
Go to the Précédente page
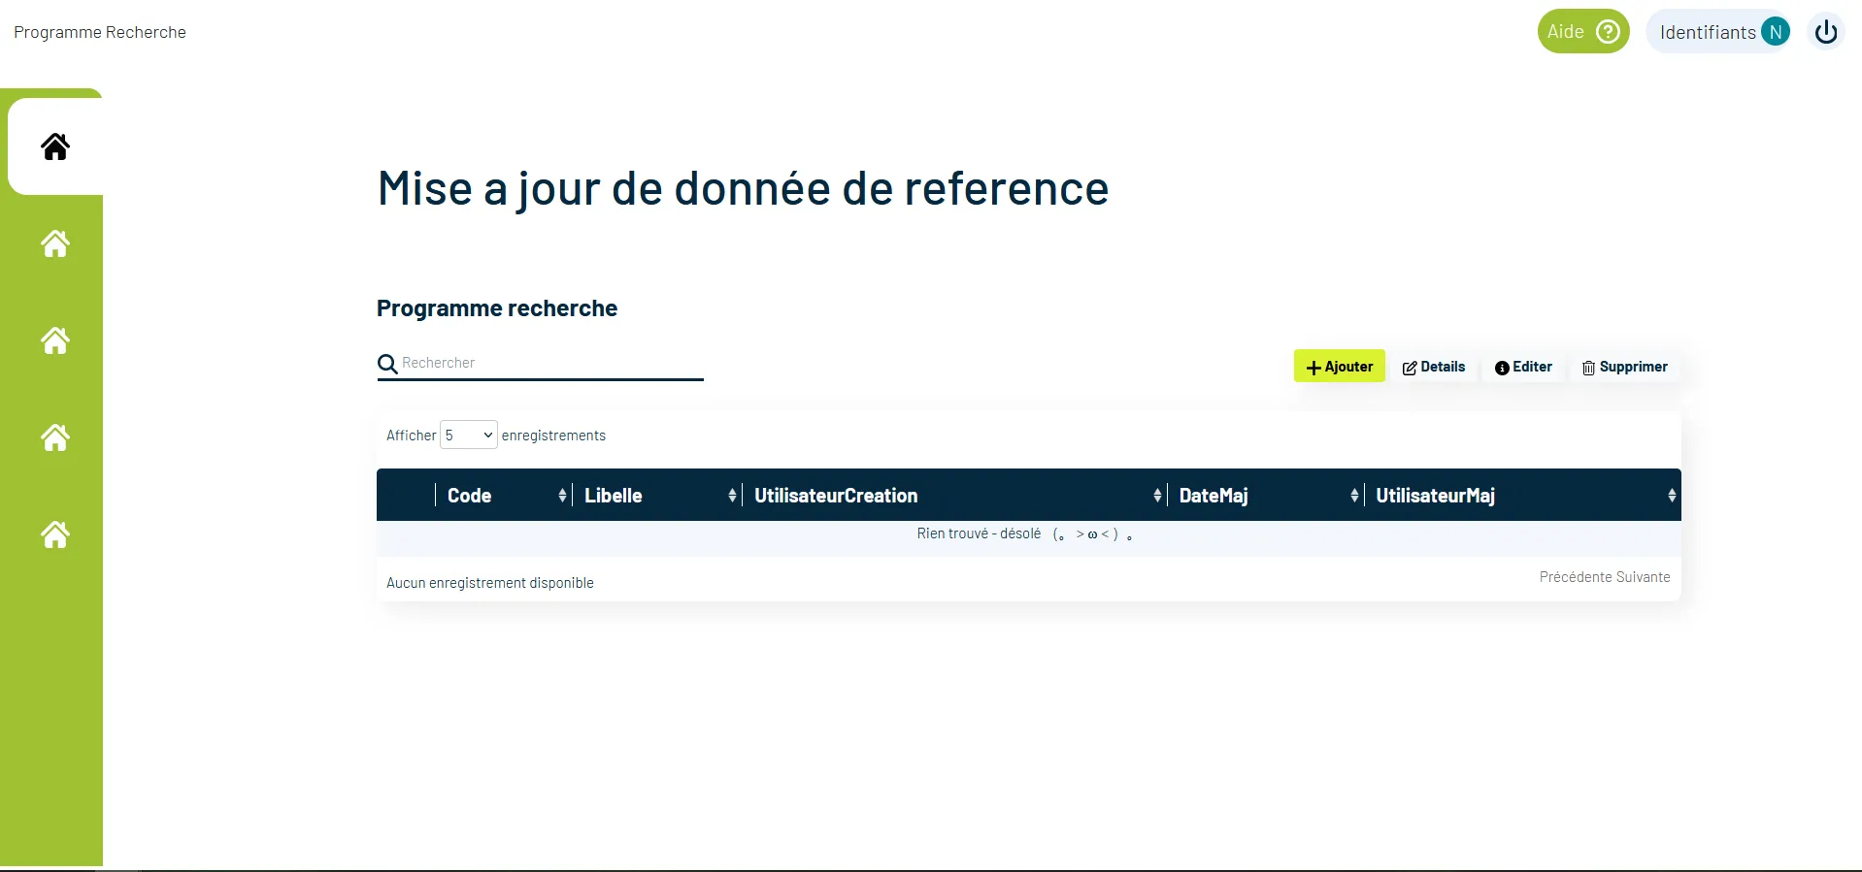tap(1575, 577)
